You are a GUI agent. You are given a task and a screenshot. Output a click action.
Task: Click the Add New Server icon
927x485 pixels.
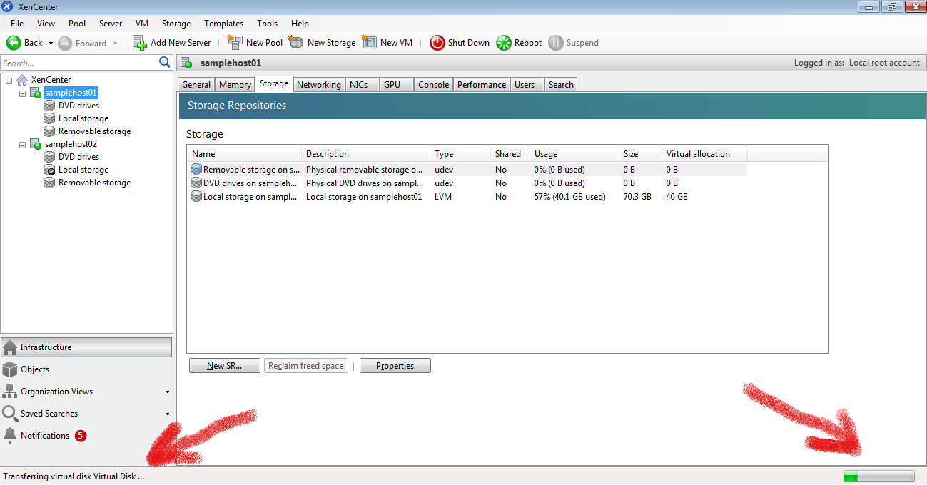coord(140,43)
